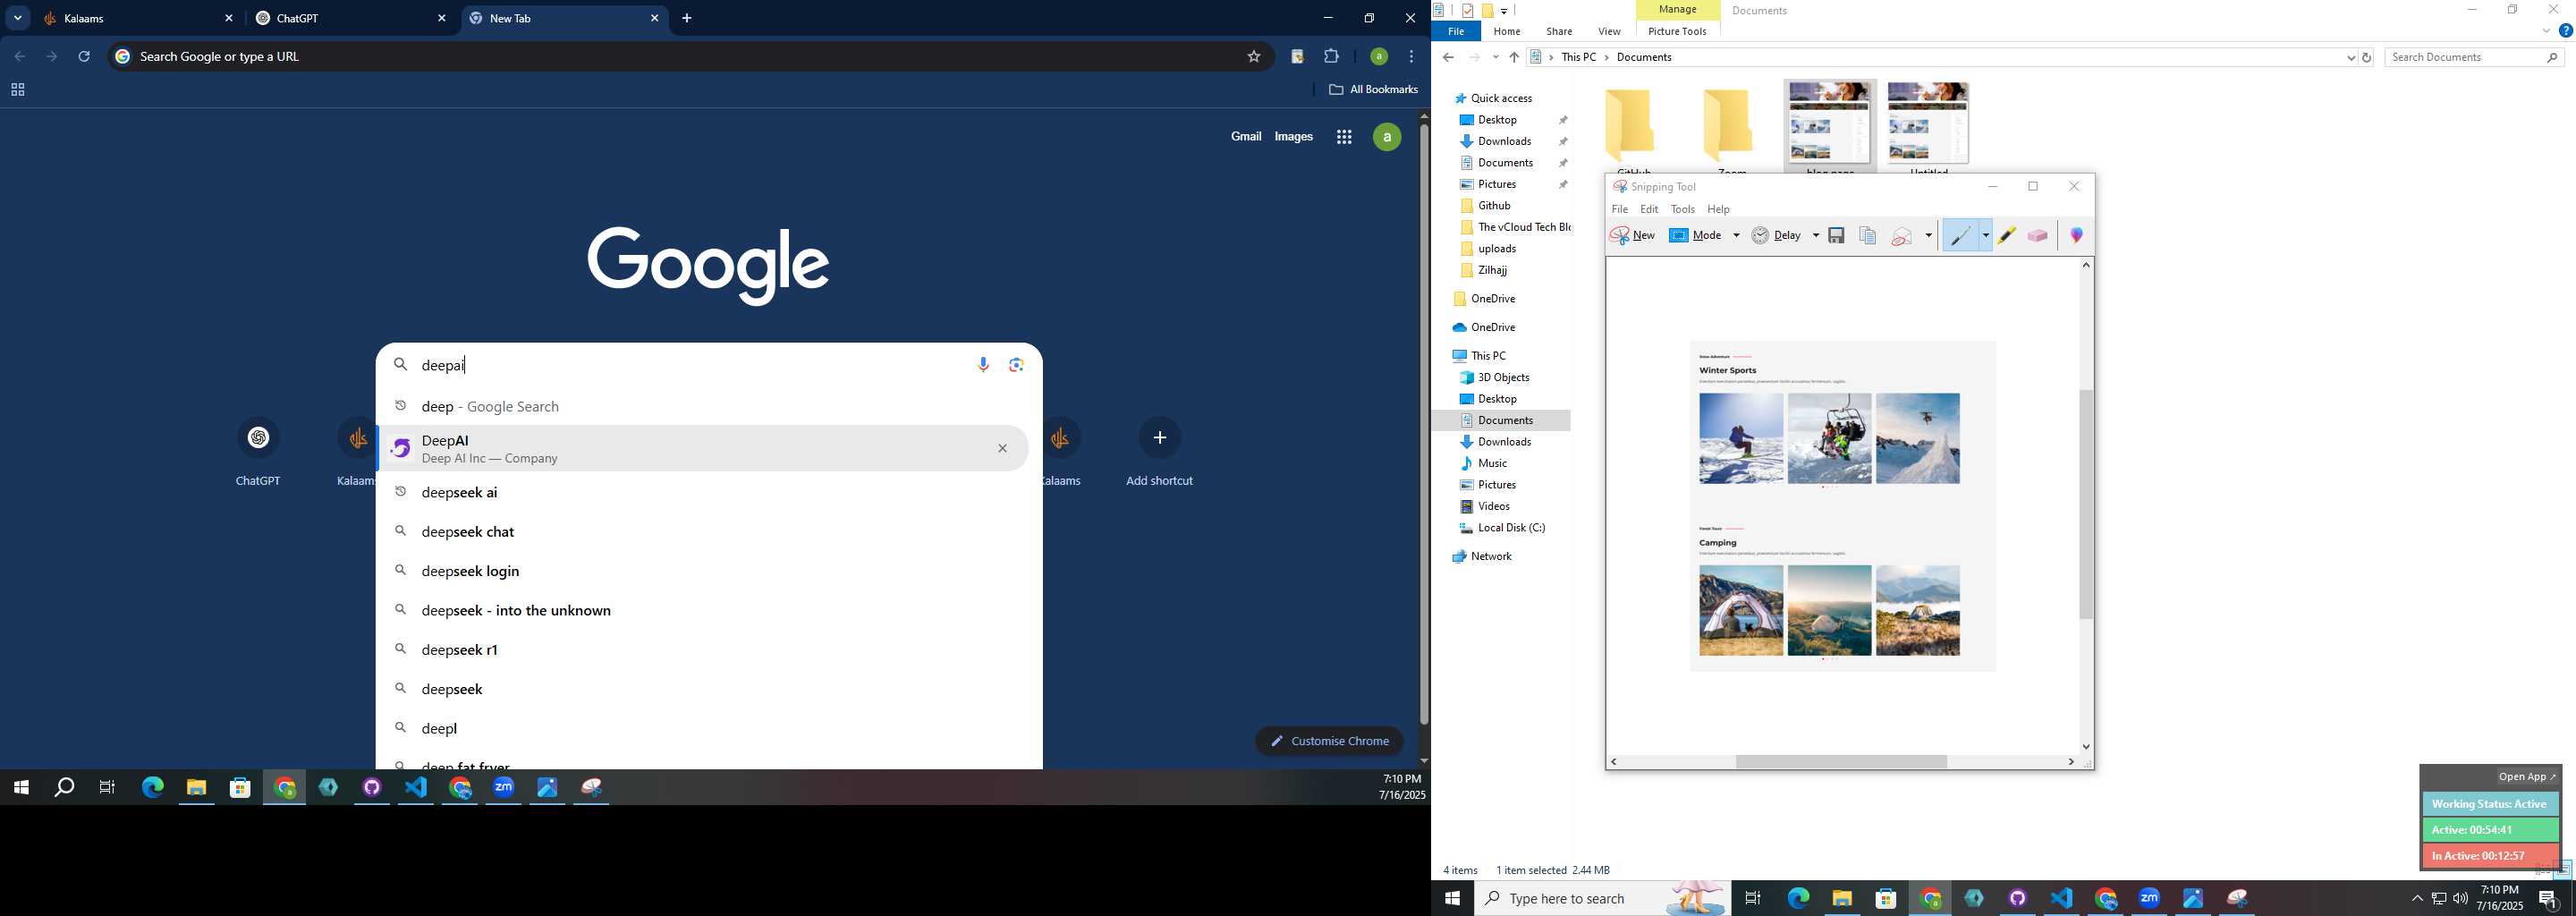Open the Snipping Tool Help menu
The height and width of the screenshot is (916, 2576).
coord(1718,209)
